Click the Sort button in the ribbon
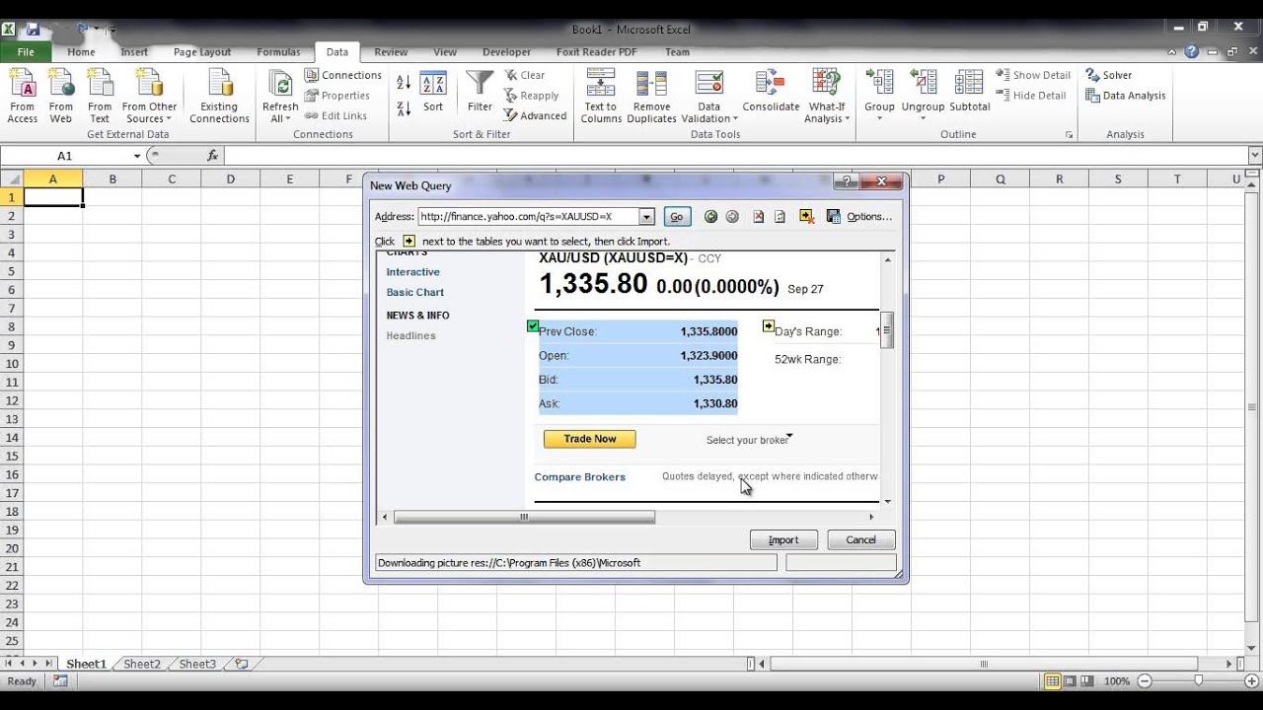The height and width of the screenshot is (710, 1263). point(433,92)
